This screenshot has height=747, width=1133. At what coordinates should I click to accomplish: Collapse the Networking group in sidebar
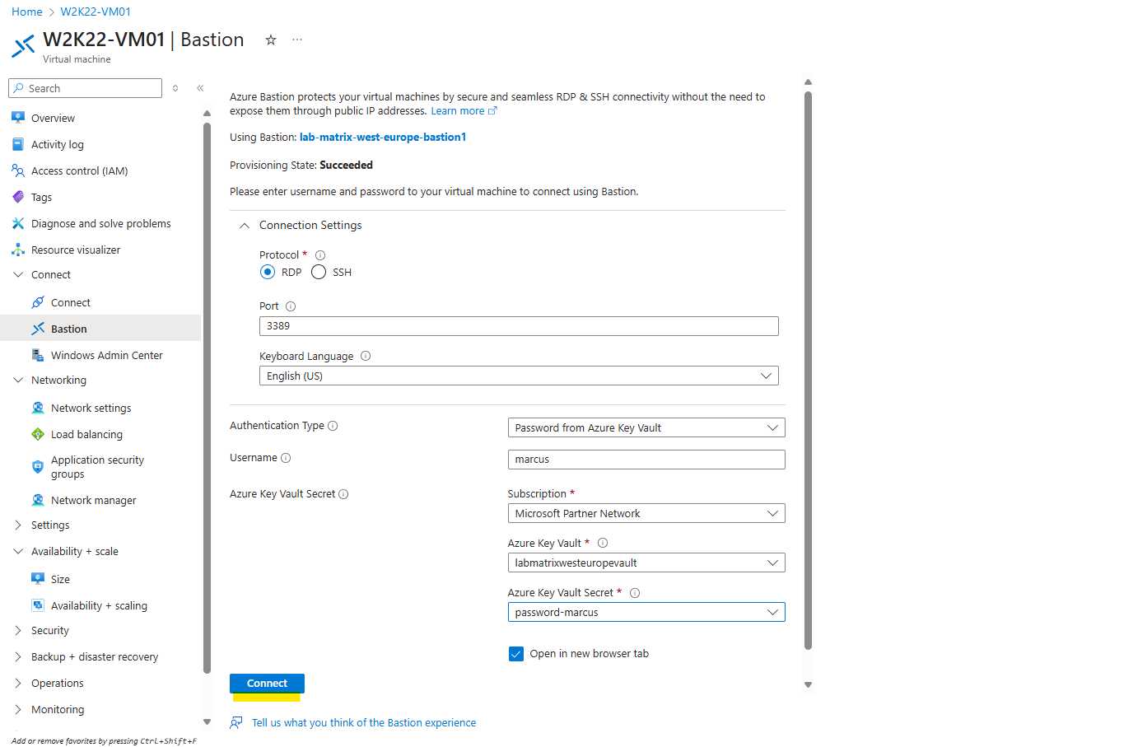click(18, 380)
